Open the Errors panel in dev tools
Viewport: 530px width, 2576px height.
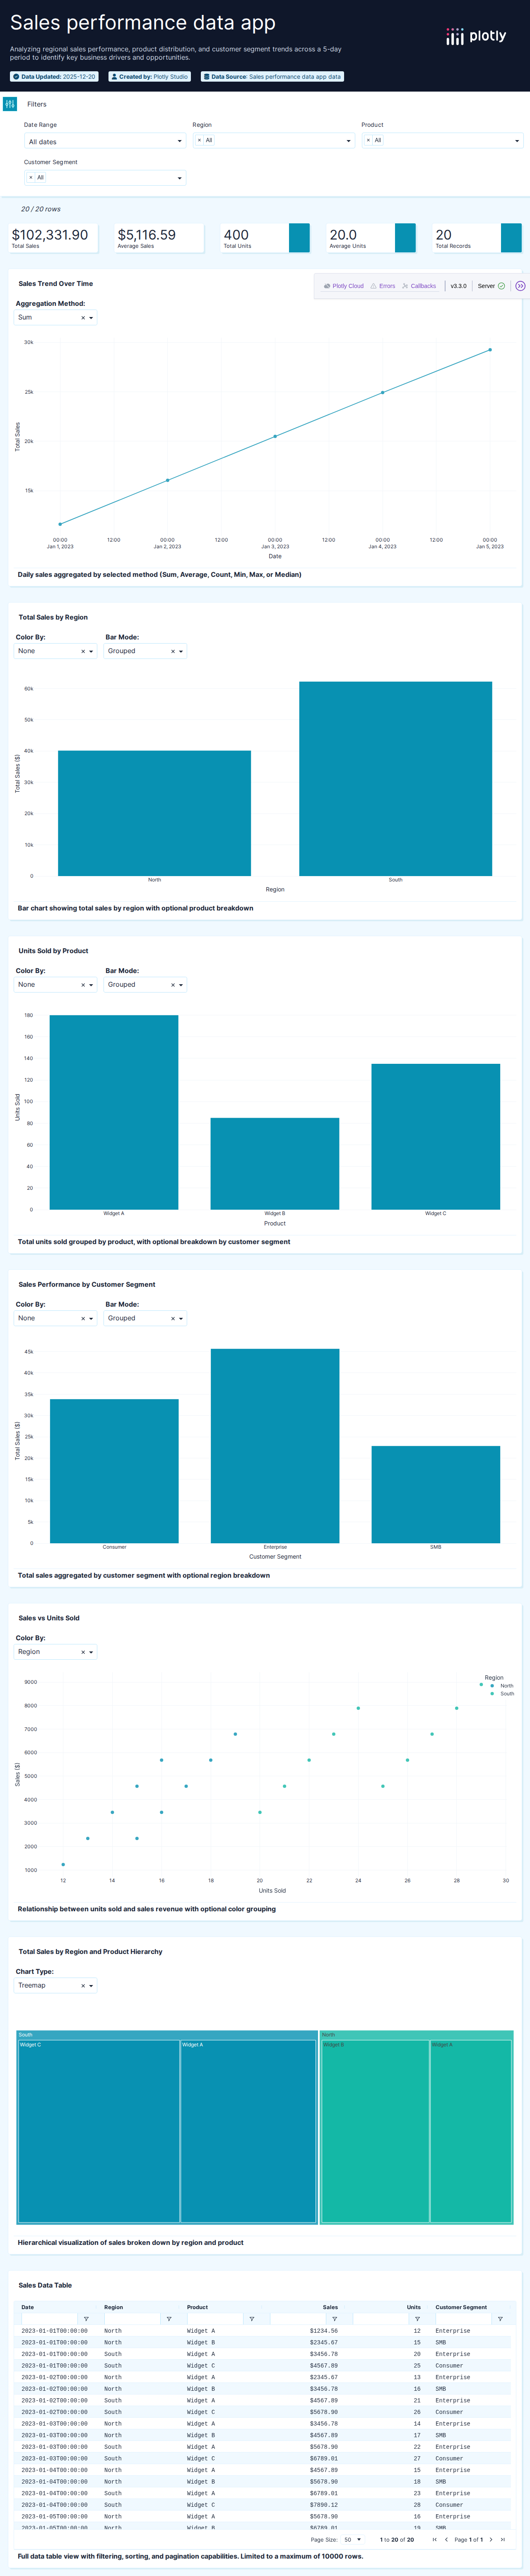pyautogui.click(x=383, y=286)
